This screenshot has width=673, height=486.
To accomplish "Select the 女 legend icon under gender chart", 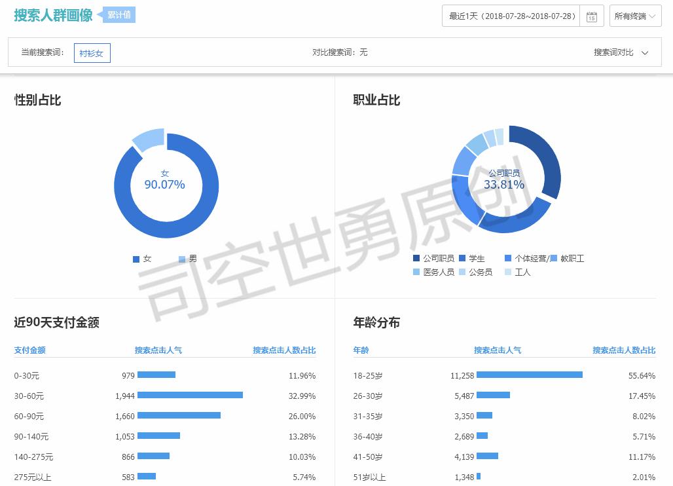I will click(x=136, y=258).
